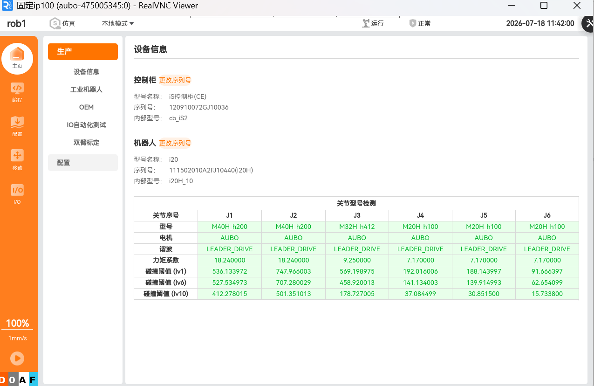Select IO自动化测试 in the left menu
Screen dimensions: 594x386
(86, 125)
